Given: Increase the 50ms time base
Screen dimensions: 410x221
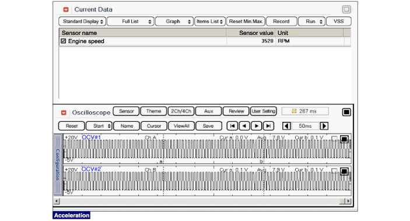Looking at the screenshot, I should [324, 126].
